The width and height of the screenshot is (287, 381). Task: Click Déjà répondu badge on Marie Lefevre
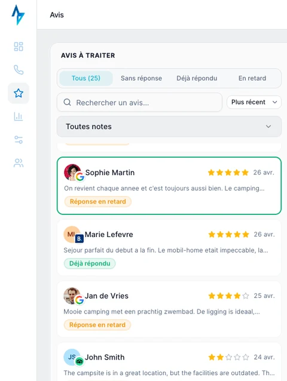coord(90,263)
